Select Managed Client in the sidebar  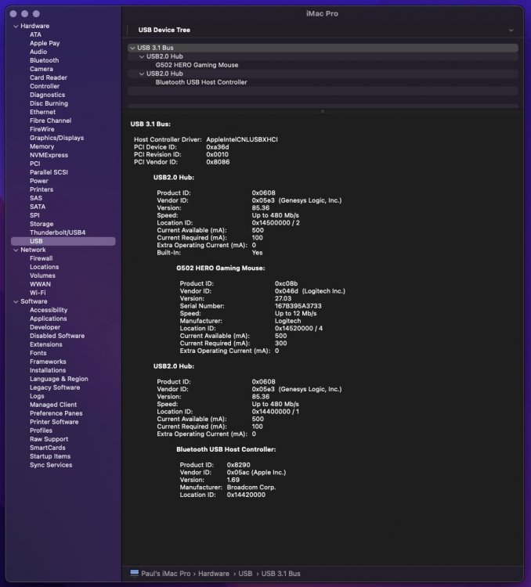pos(53,405)
